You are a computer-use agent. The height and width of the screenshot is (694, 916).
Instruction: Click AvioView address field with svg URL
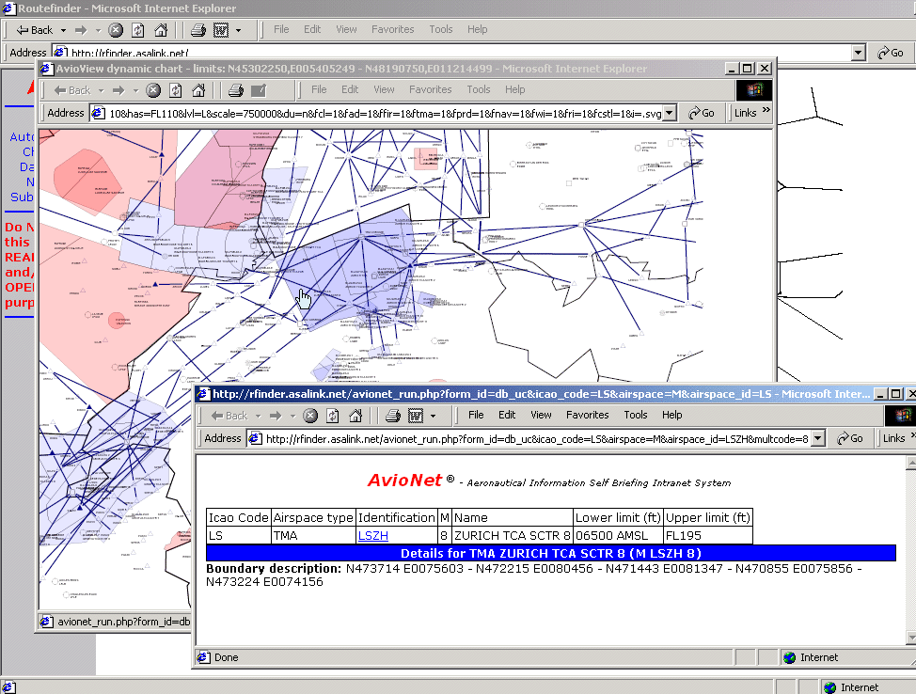[x=377, y=114]
